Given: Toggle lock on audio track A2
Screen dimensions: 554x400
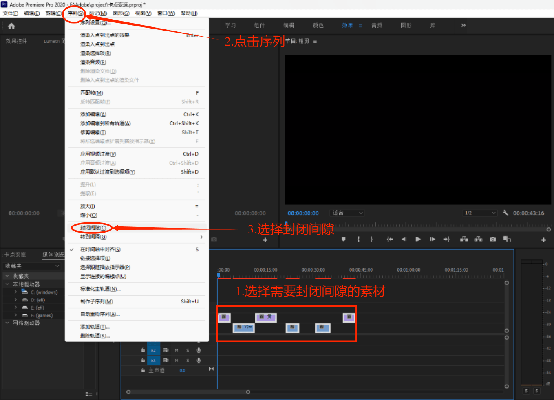Looking at the screenshot, I should 143,350.
